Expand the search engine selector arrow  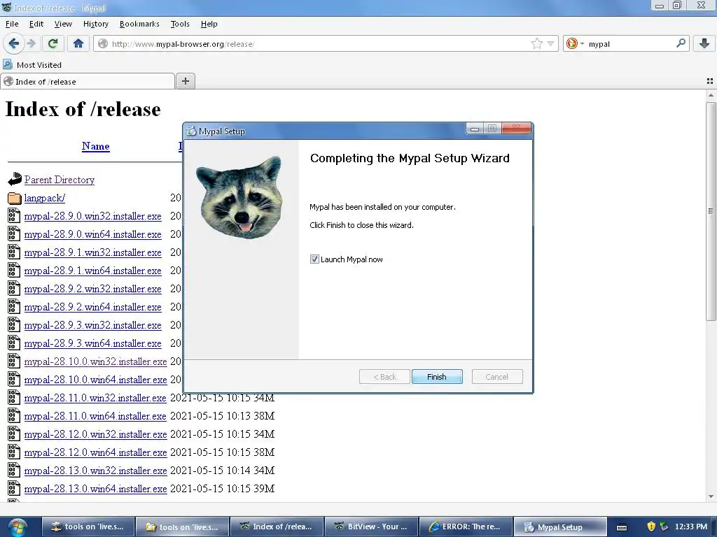pos(582,44)
